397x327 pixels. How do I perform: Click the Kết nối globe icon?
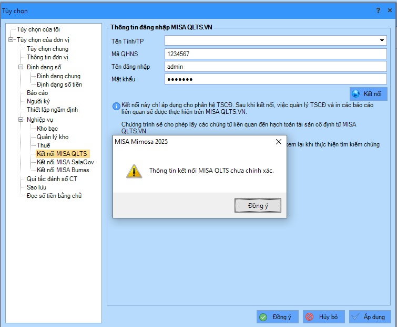(x=356, y=94)
